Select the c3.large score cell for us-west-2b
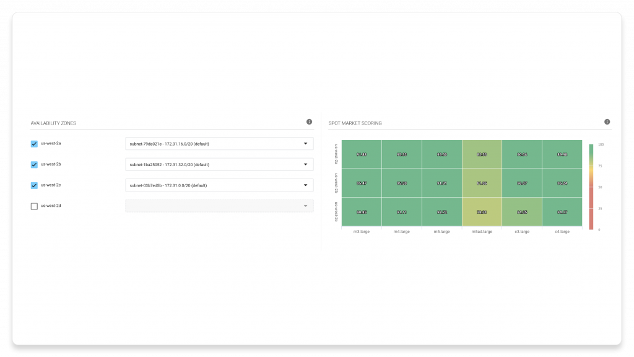The width and height of the screenshot is (634, 357). [x=522, y=183]
